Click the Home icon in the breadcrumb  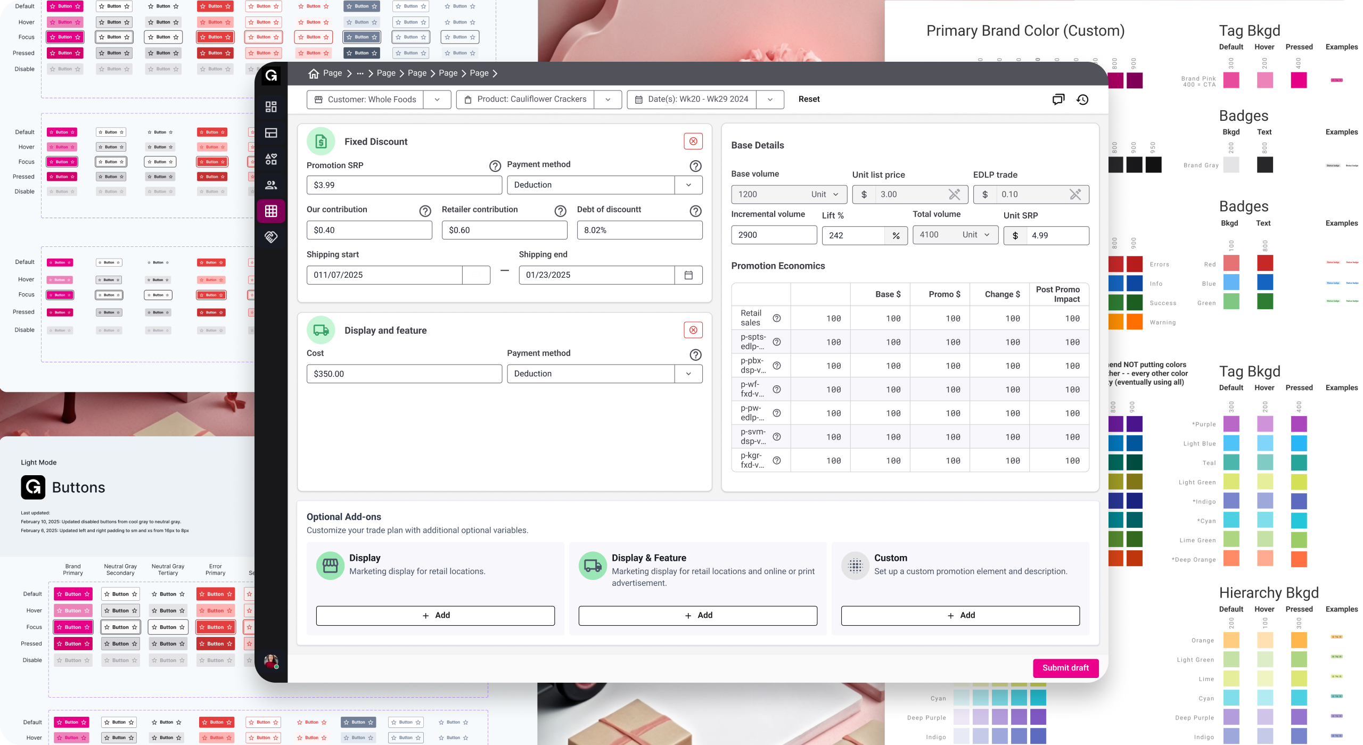coord(314,73)
